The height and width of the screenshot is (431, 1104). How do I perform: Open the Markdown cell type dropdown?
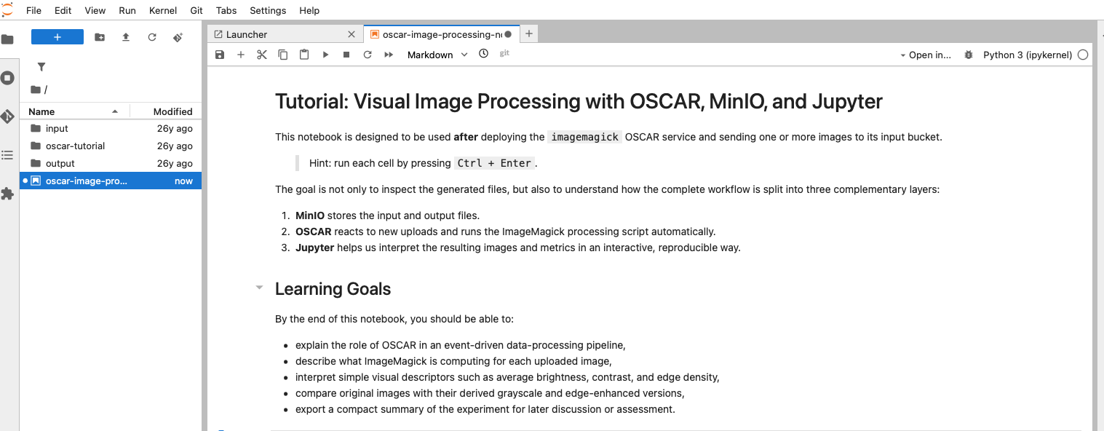coord(437,55)
